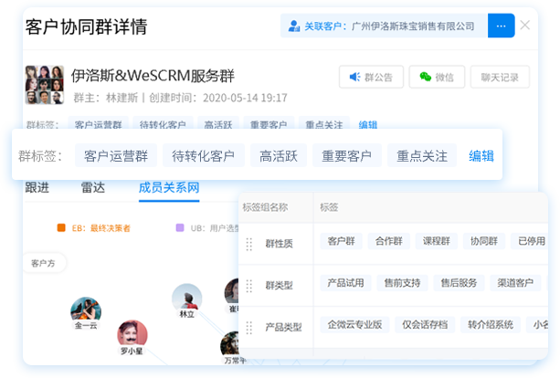
Task: Click the drag handle for 群性质 row
Action: coord(248,244)
